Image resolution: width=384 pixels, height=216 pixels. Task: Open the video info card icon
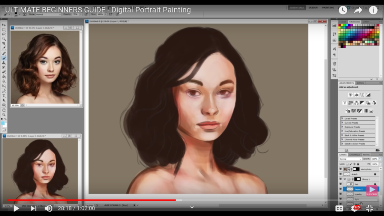click(373, 10)
